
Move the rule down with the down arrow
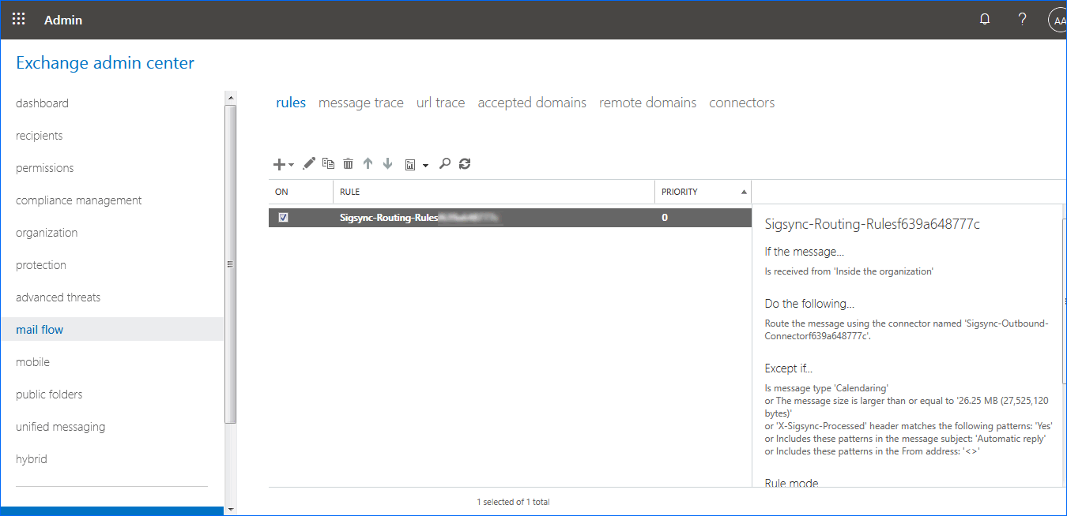pyautogui.click(x=387, y=163)
